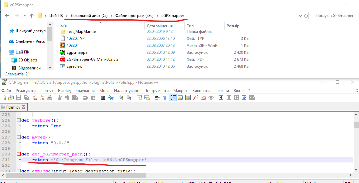
Task: Toggle Show all characters pilcrow icon
Action: point(165,98)
